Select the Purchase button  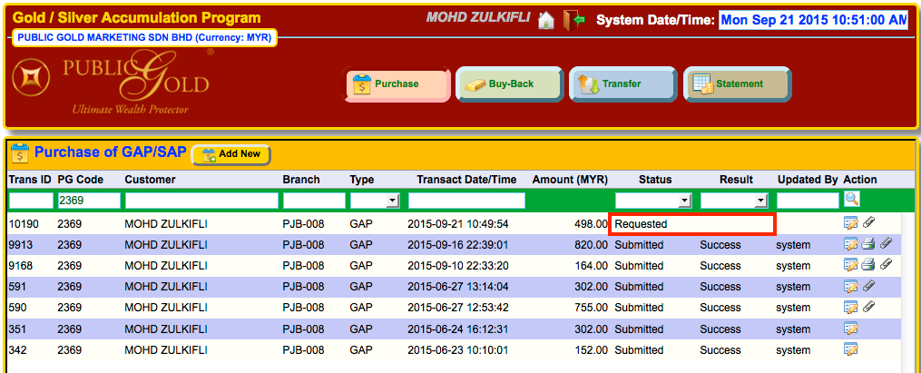[x=397, y=84]
